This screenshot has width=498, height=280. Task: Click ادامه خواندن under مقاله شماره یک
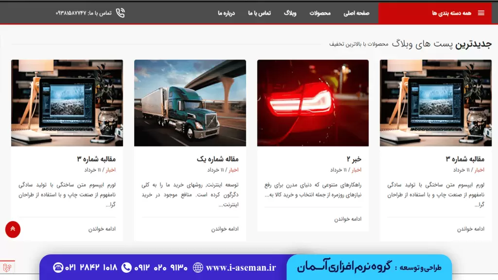pyautogui.click(x=225, y=229)
